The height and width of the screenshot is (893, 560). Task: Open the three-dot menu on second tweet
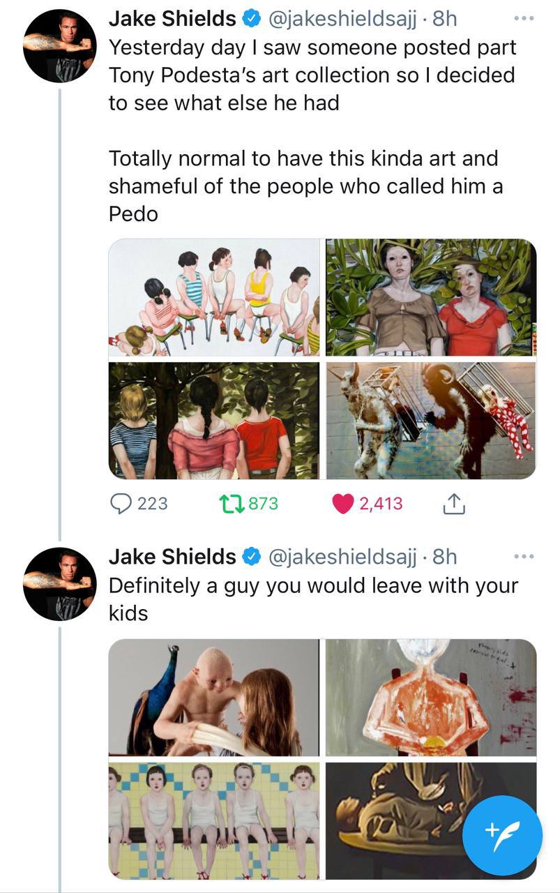(524, 556)
